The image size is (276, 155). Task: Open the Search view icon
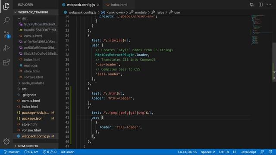point(6,20)
